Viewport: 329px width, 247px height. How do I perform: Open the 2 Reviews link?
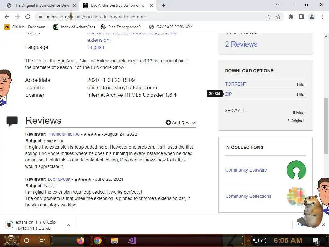coord(241,44)
